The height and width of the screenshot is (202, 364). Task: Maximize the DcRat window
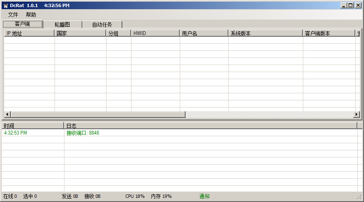(x=351, y=5)
